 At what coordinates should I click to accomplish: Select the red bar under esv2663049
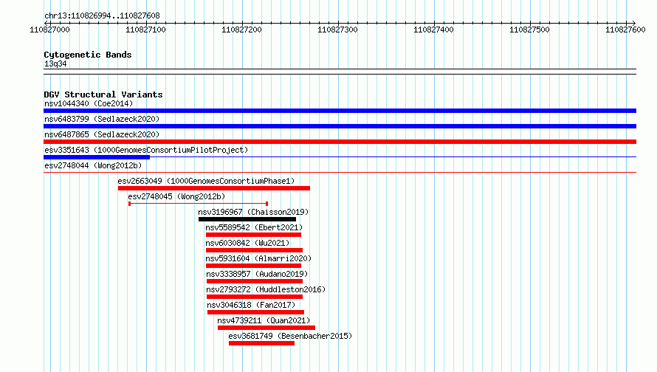[x=214, y=188]
